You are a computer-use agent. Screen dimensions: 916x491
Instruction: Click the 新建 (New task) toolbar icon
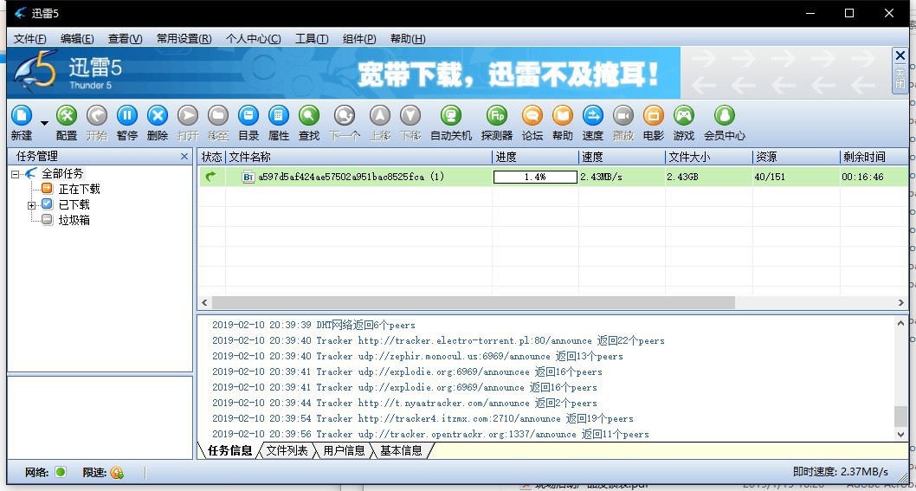click(x=22, y=115)
